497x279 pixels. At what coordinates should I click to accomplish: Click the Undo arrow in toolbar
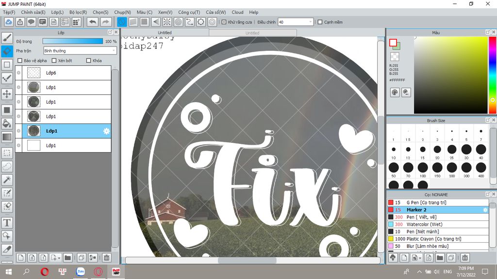click(x=93, y=22)
